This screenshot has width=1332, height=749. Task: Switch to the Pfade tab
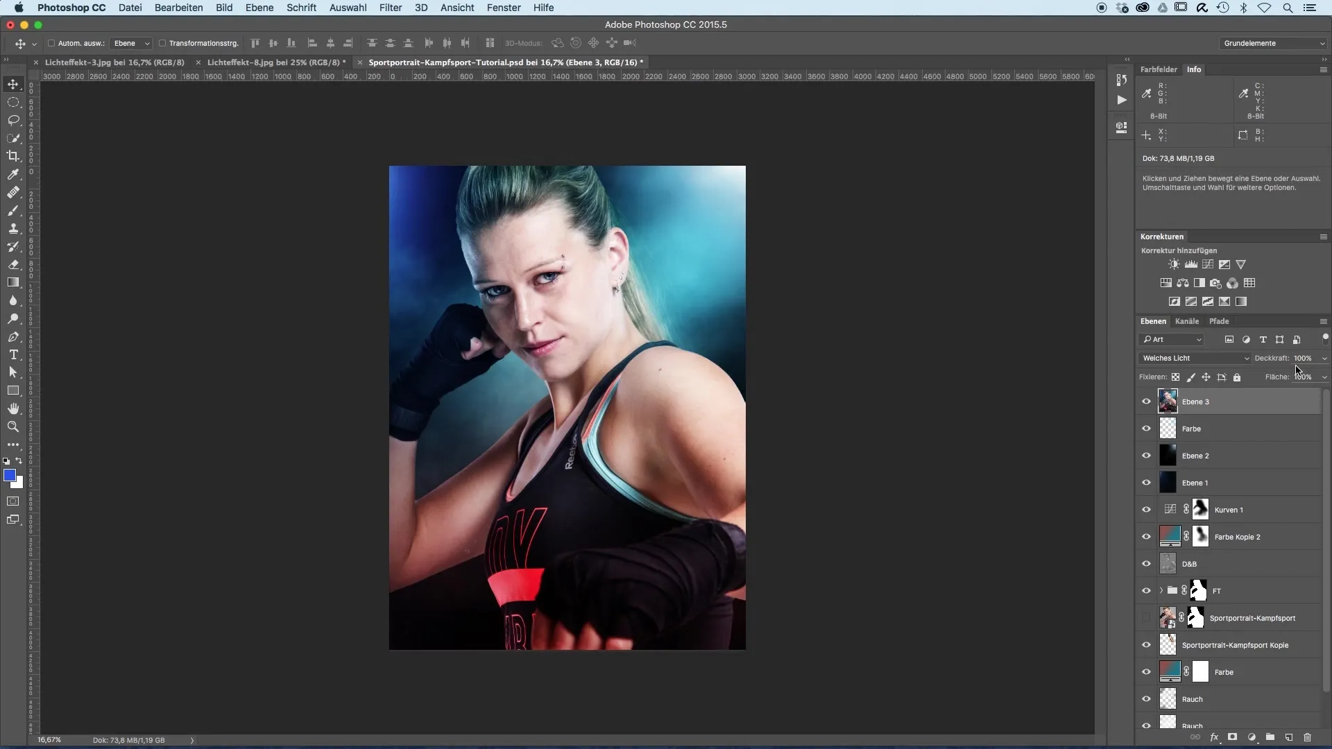pos(1219,321)
